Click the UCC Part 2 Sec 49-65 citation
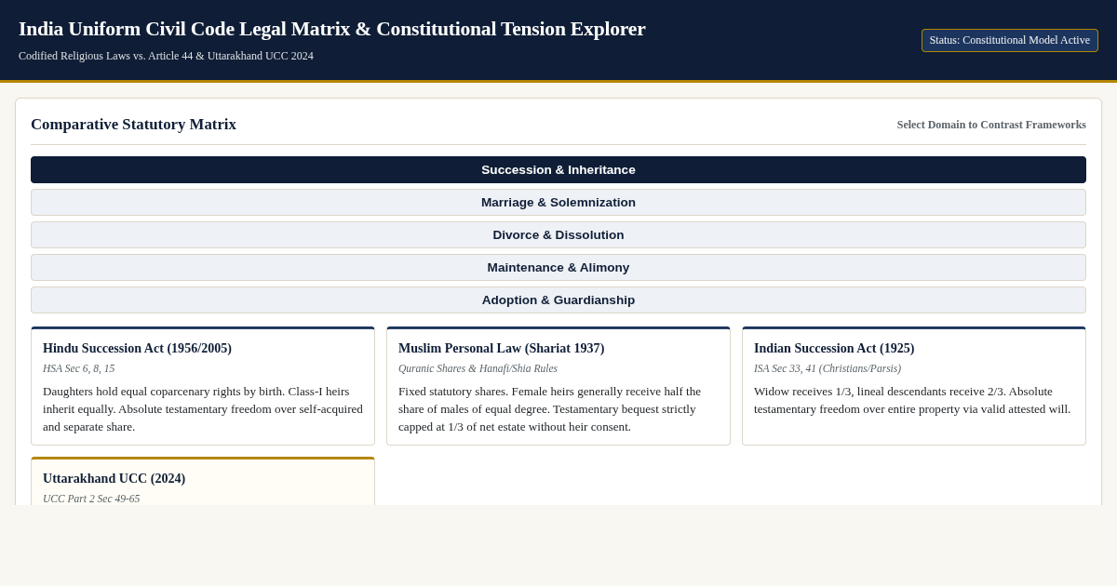Image resolution: width=1117 pixels, height=586 pixels. click(x=91, y=499)
